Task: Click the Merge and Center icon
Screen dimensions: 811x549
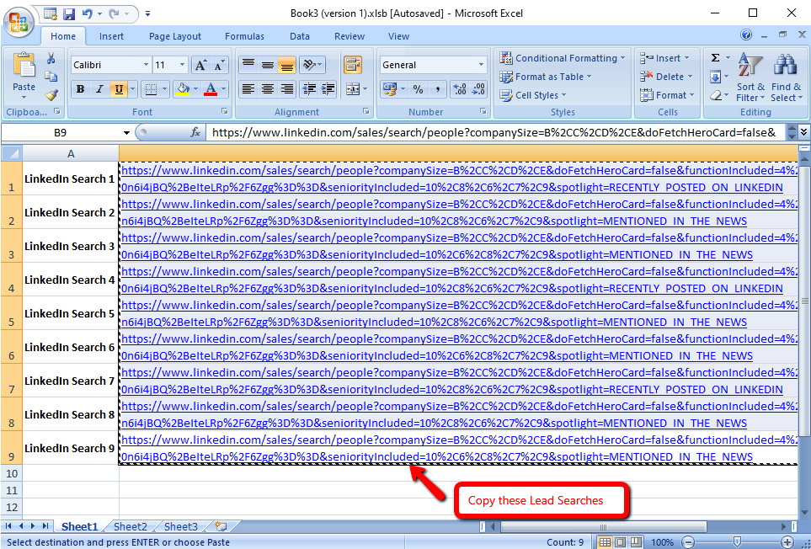Action: point(353,89)
